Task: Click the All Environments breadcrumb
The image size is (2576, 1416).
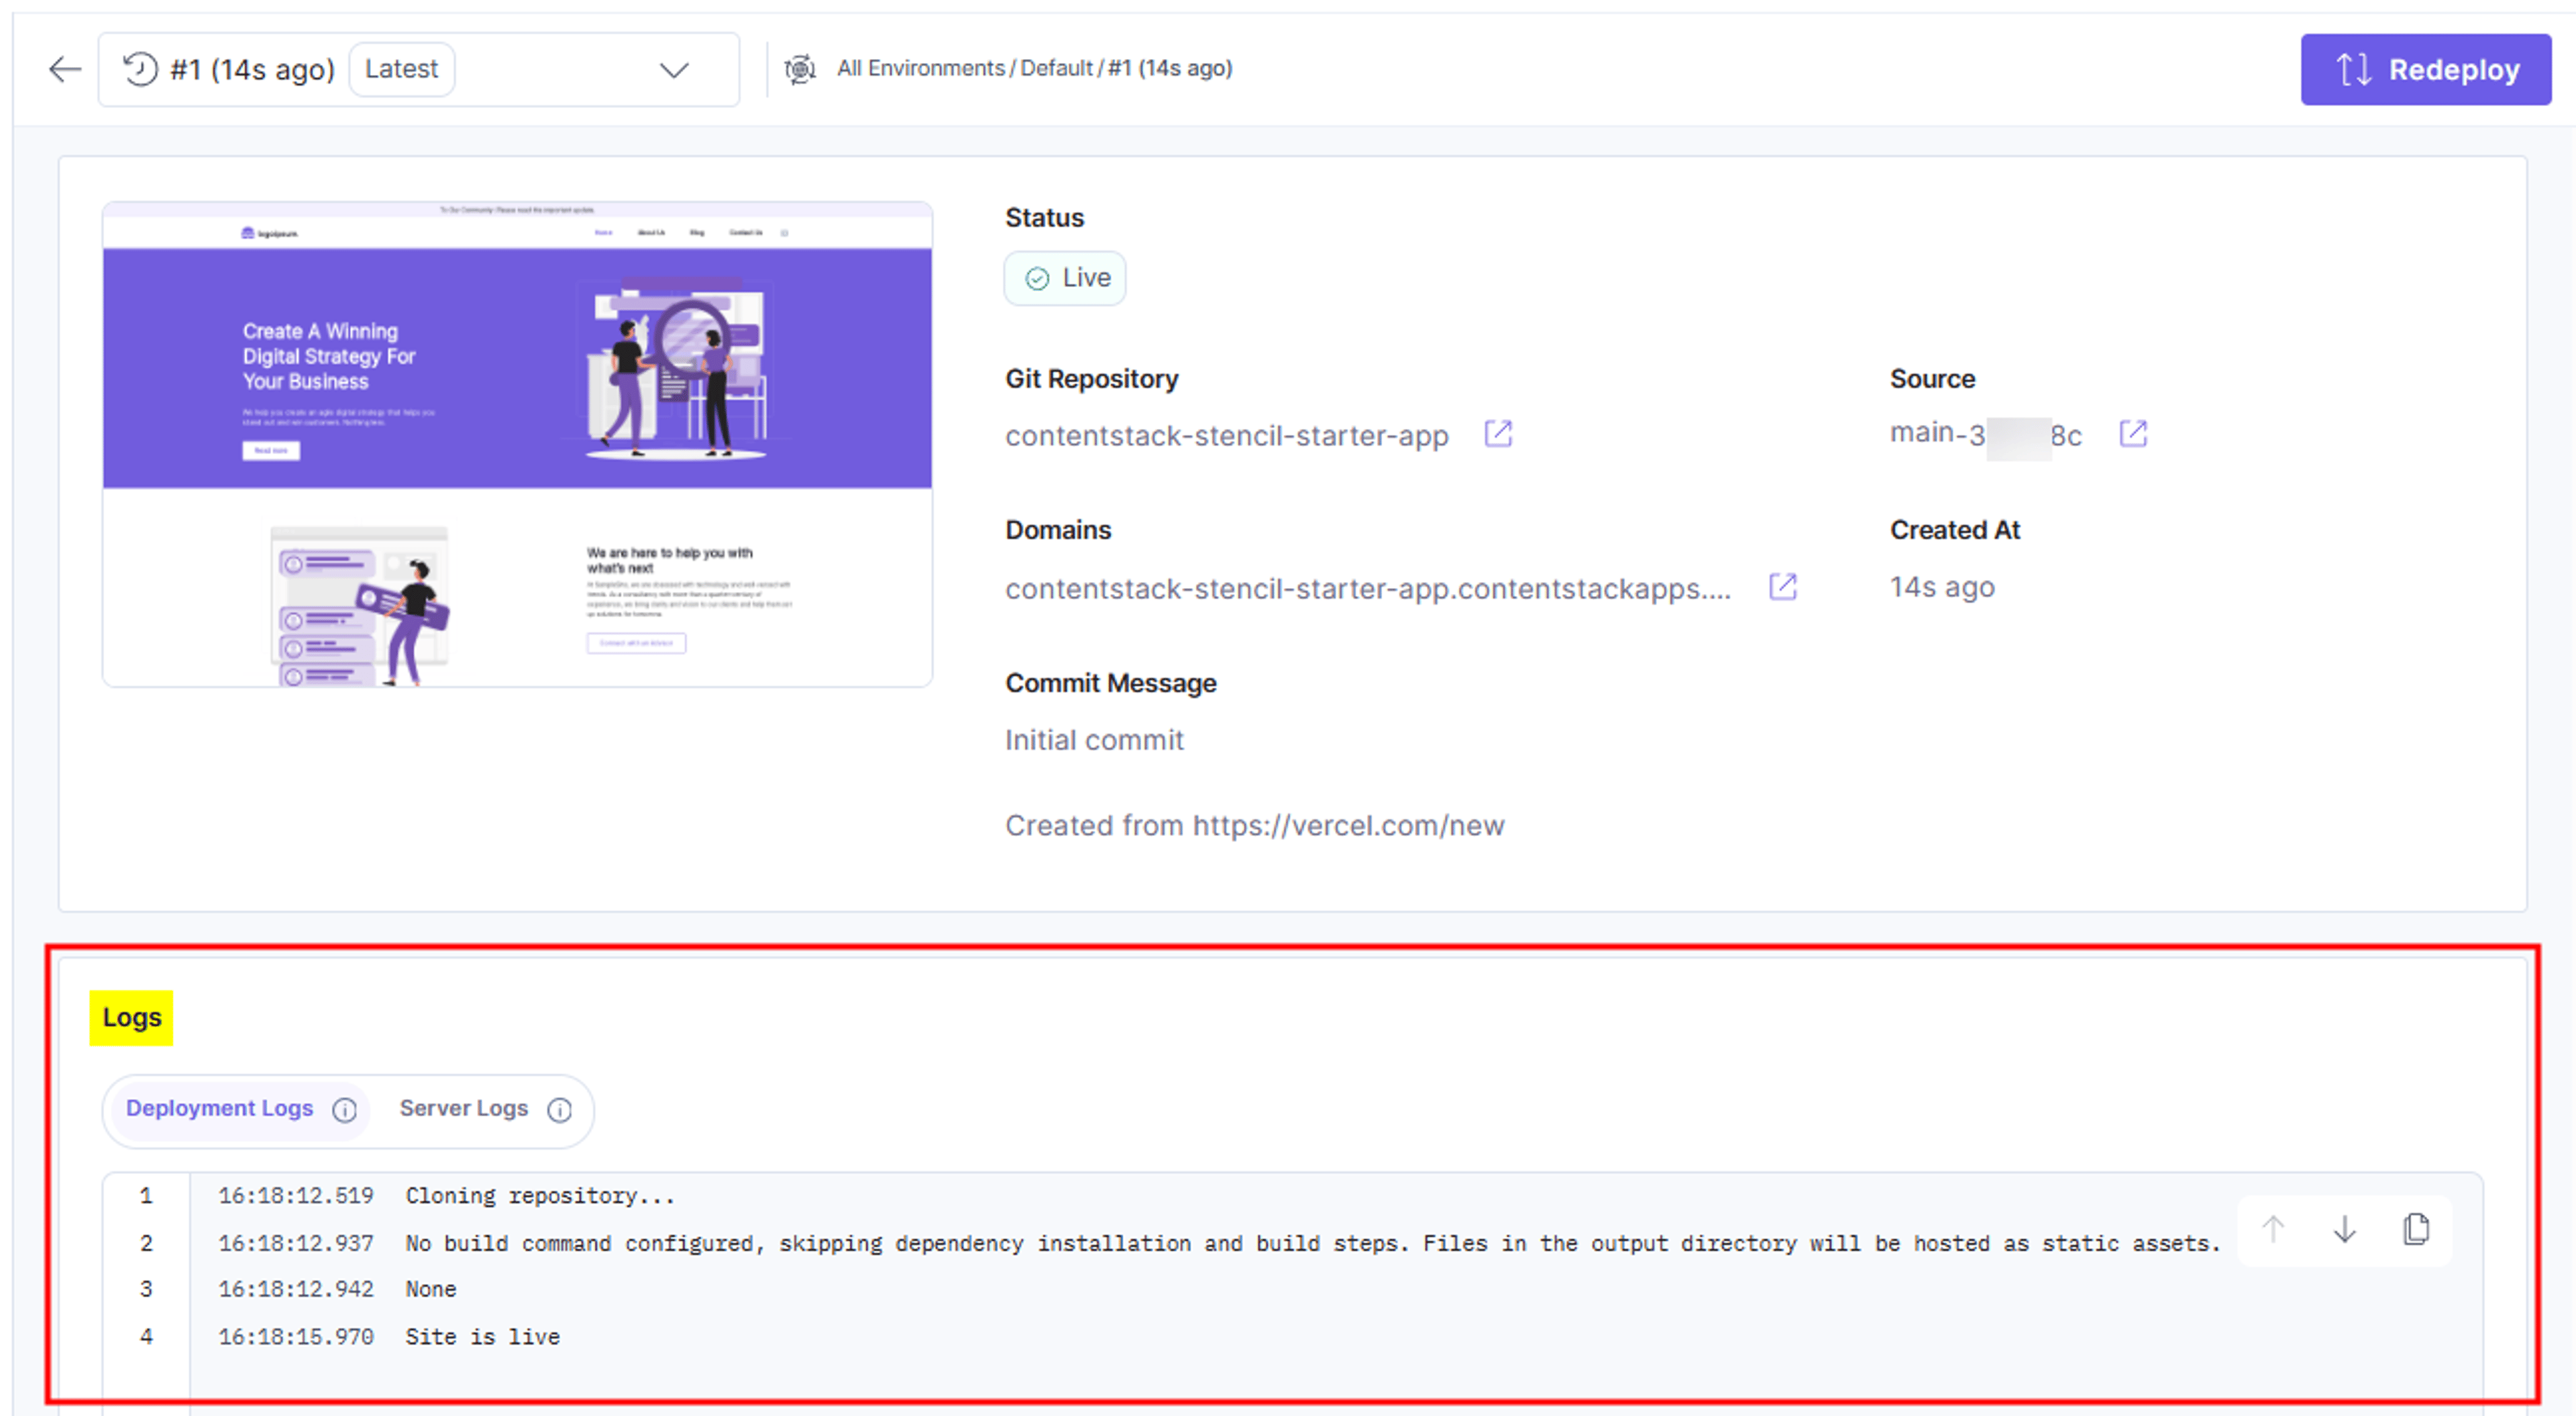Action: 921,68
